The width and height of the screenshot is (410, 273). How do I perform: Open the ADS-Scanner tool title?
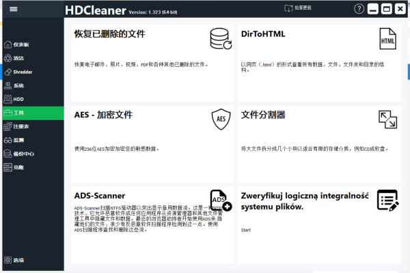point(100,196)
